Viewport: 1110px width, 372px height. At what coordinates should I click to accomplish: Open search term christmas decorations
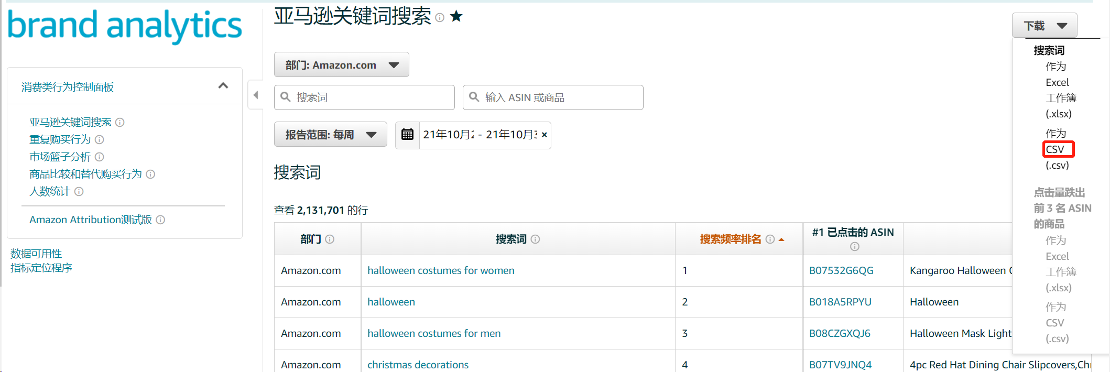[x=418, y=365]
